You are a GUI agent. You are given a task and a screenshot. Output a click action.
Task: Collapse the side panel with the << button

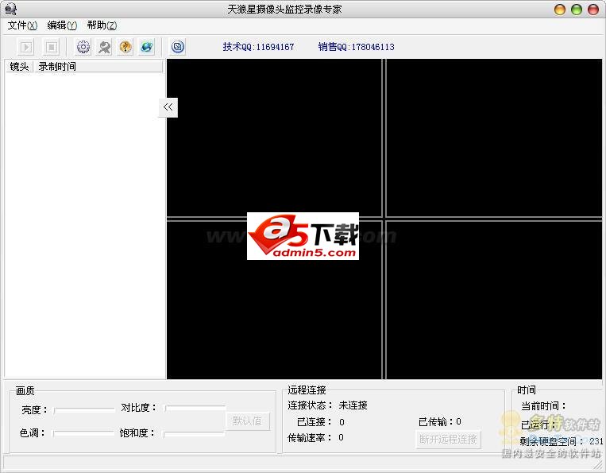(168, 107)
